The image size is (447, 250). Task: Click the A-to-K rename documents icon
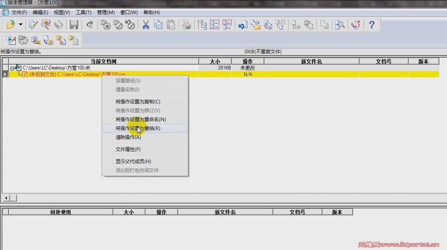[268, 25]
